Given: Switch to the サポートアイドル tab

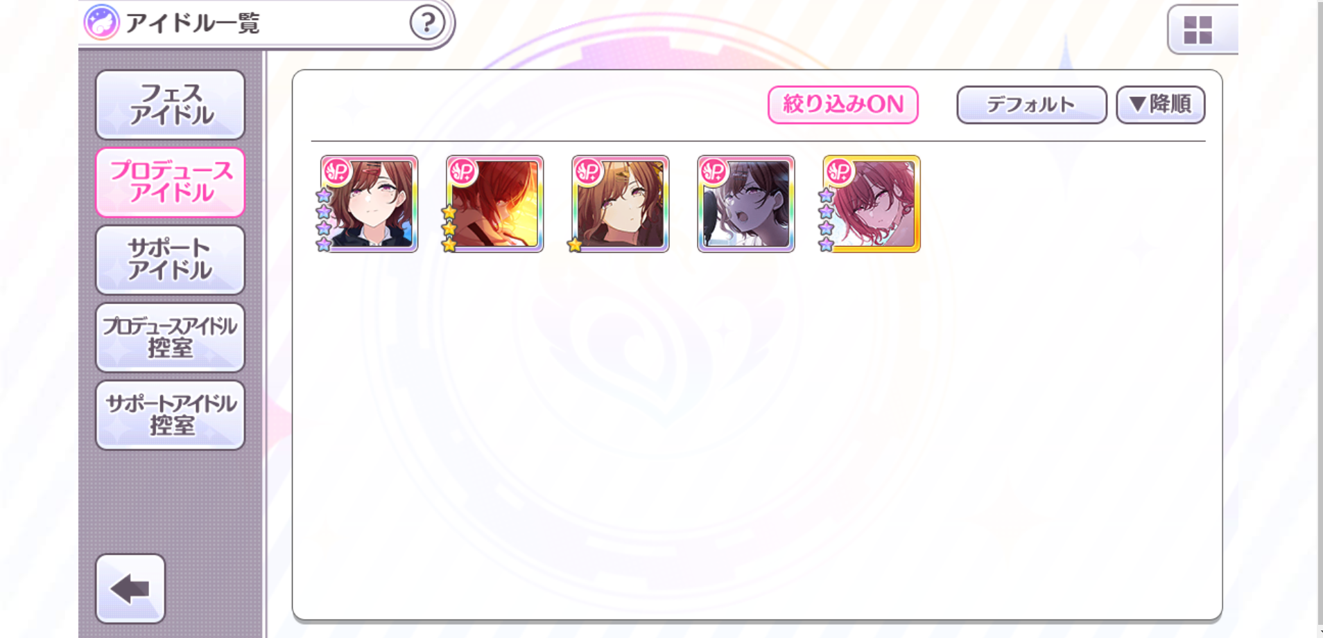Looking at the screenshot, I should [x=171, y=260].
